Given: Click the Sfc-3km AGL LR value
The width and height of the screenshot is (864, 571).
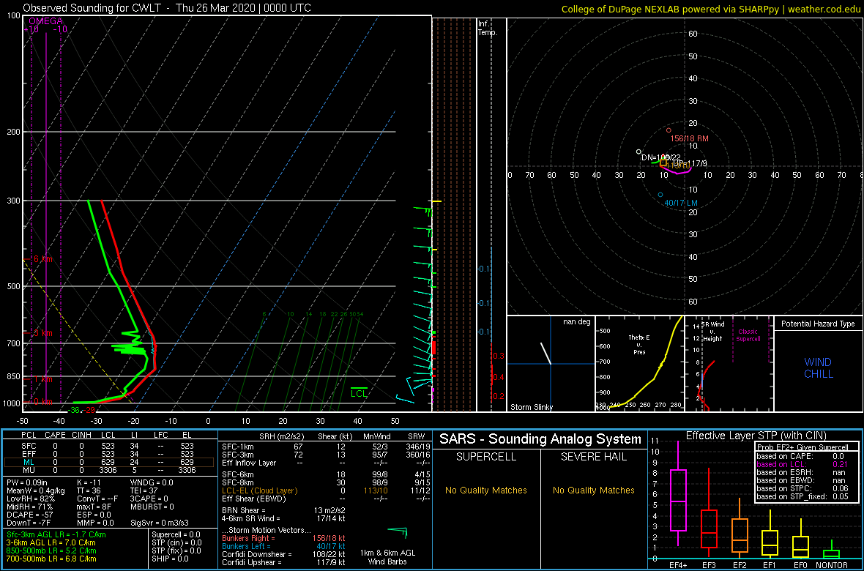Looking at the screenshot, I should click(x=56, y=534).
